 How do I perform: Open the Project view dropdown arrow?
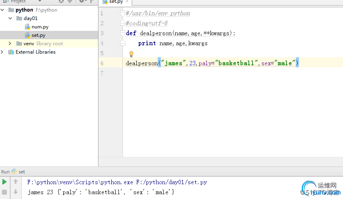pos(40,1)
